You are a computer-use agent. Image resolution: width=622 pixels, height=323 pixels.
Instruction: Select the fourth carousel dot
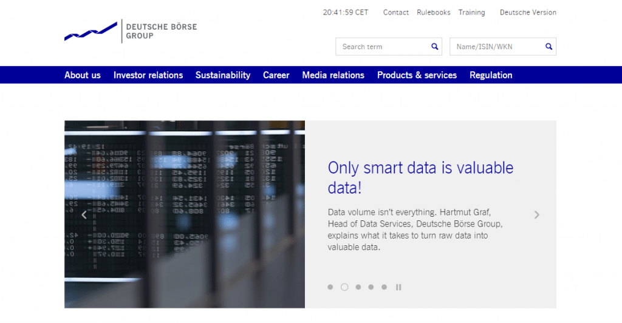point(371,287)
